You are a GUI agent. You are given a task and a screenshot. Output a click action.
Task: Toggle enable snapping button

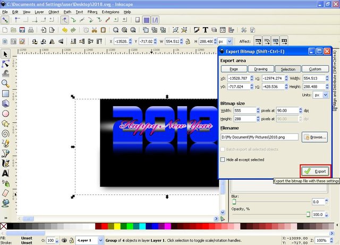(x=5, y=20)
